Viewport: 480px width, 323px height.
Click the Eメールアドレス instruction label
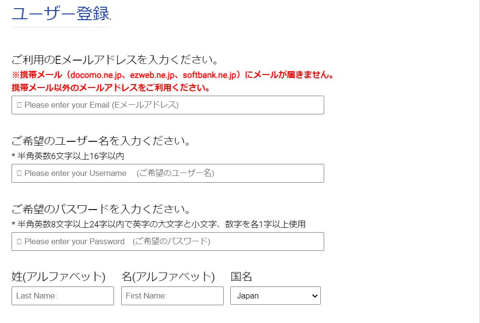click(x=115, y=60)
